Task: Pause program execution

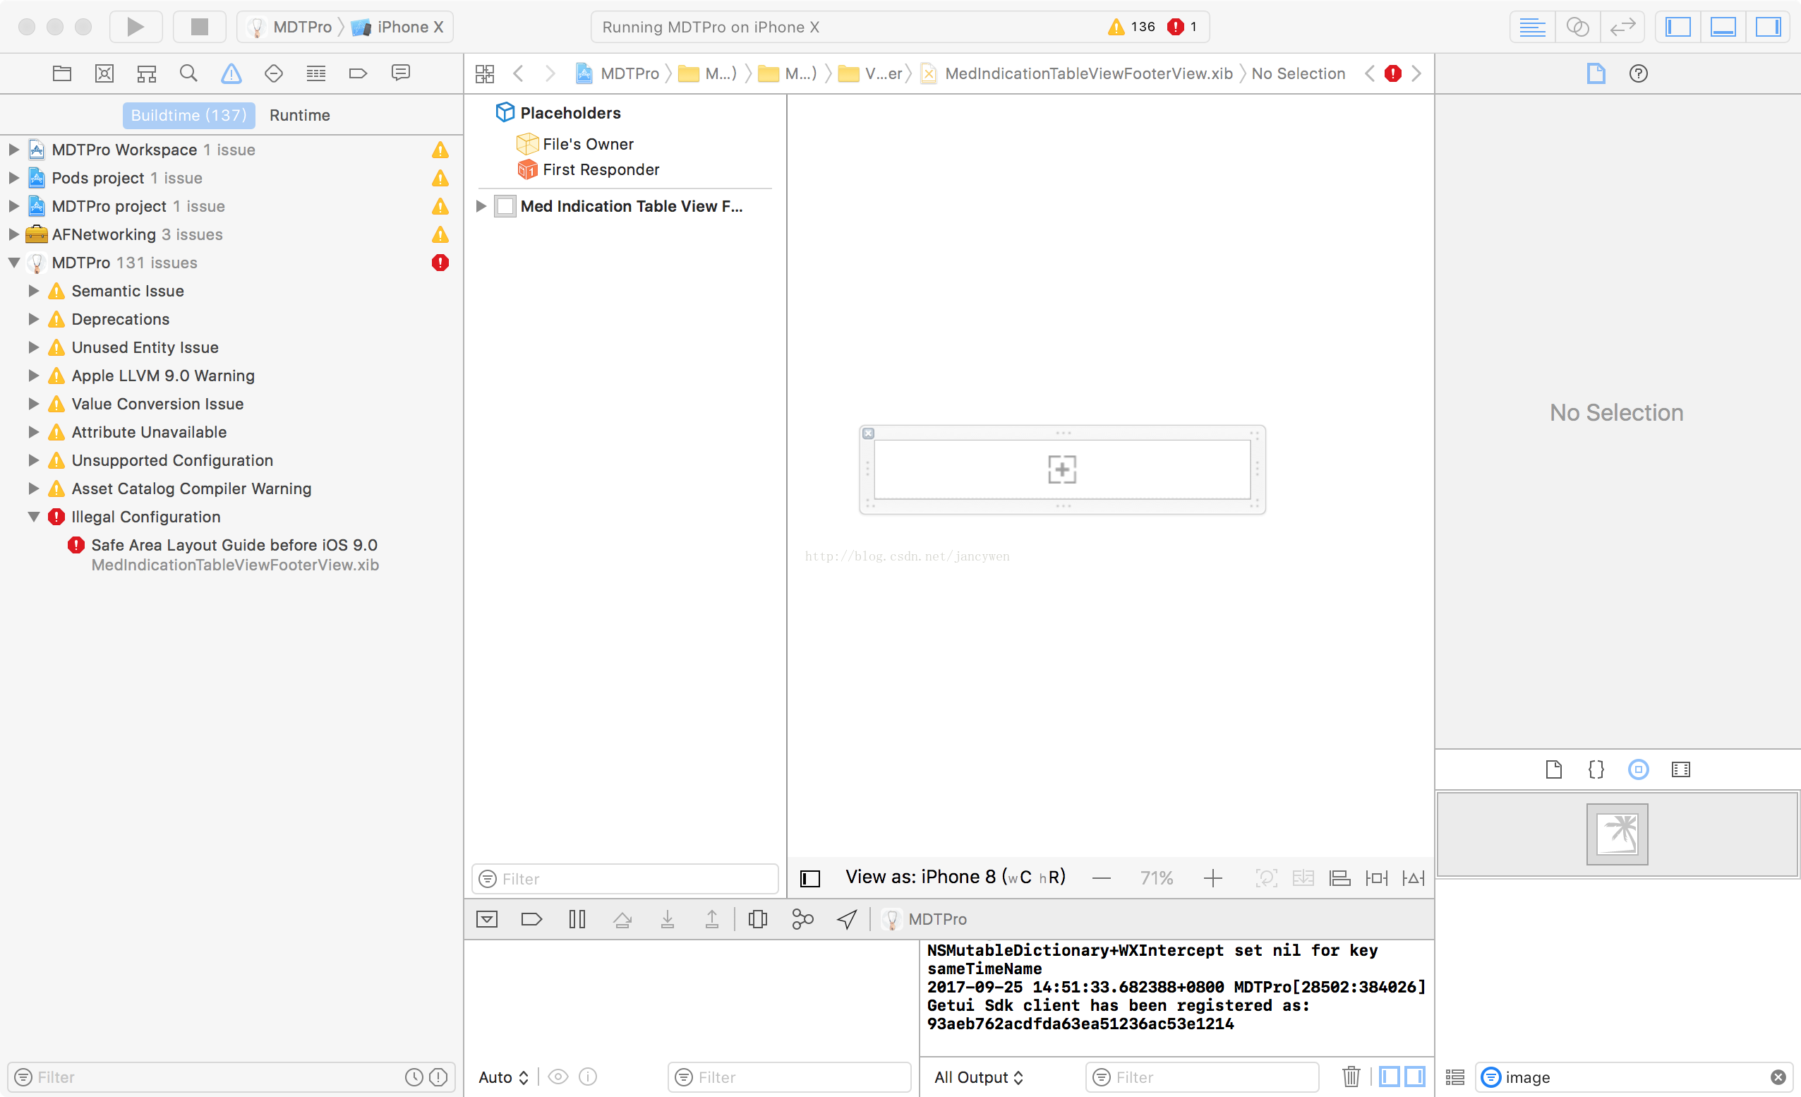Action: coord(577,919)
